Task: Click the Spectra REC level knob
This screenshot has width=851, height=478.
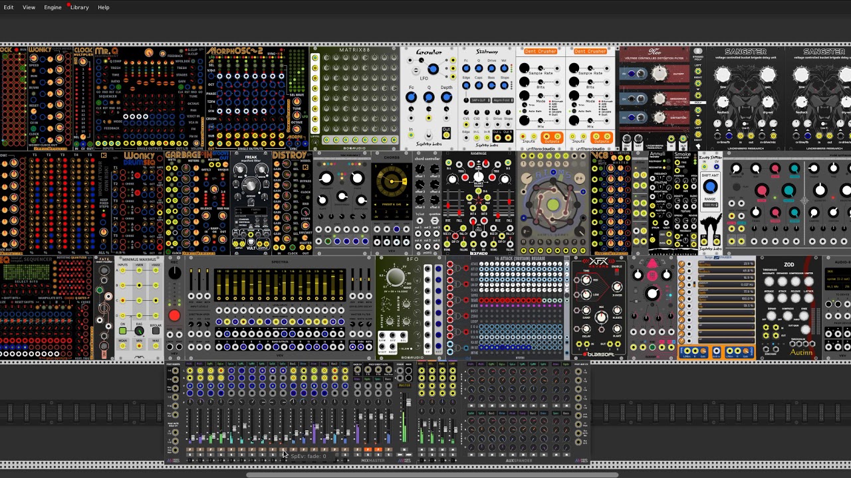Action: [x=174, y=273]
